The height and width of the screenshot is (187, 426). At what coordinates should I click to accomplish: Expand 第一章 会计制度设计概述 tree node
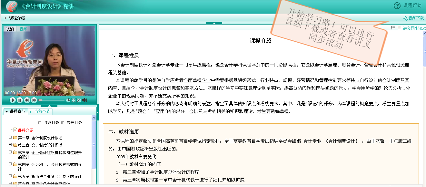tap(10, 138)
